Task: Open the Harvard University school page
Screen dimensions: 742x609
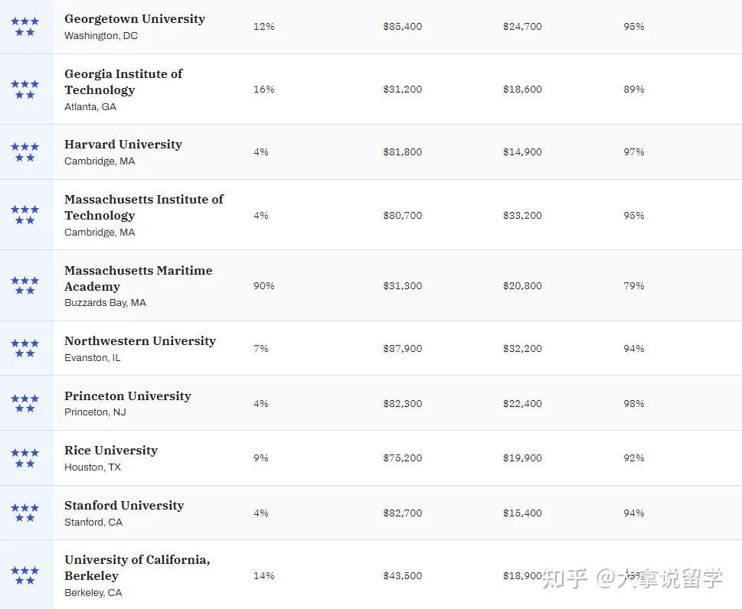Action: point(123,145)
